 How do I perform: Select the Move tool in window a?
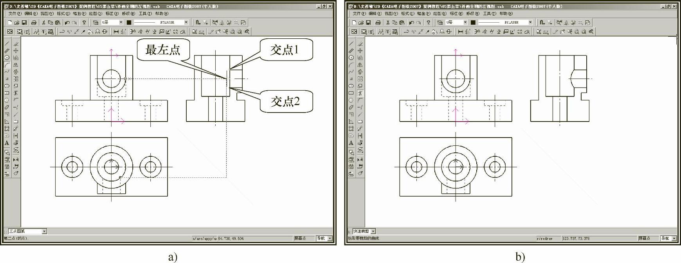click(x=16, y=50)
